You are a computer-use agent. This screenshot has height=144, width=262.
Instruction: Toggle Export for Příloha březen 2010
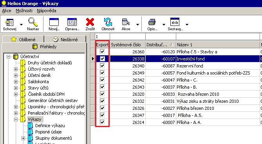click(x=102, y=108)
